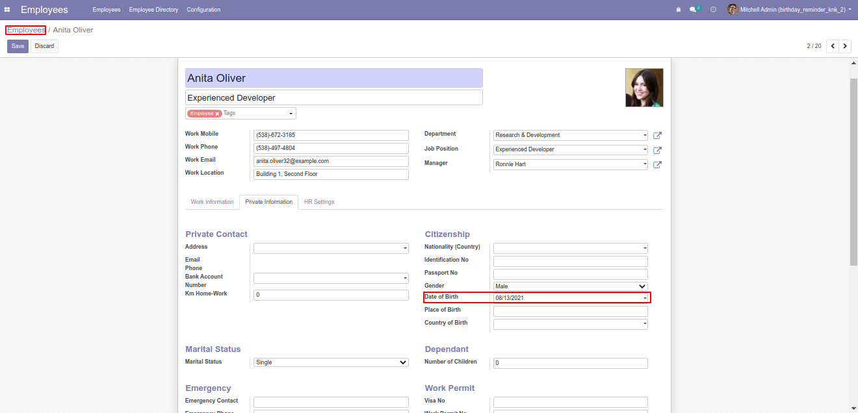The width and height of the screenshot is (858, 413).
Task: Click the Anita Oliver name field
Action: coord(334,78)
